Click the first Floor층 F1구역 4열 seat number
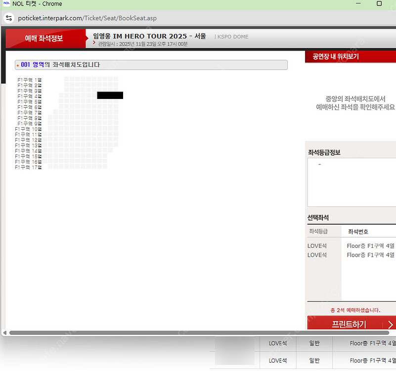The height and width of the screenshot is (371, 396). tap(370, 246)
